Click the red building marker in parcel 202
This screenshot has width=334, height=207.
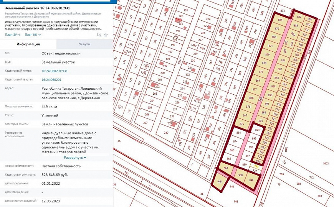coord(155,85)
